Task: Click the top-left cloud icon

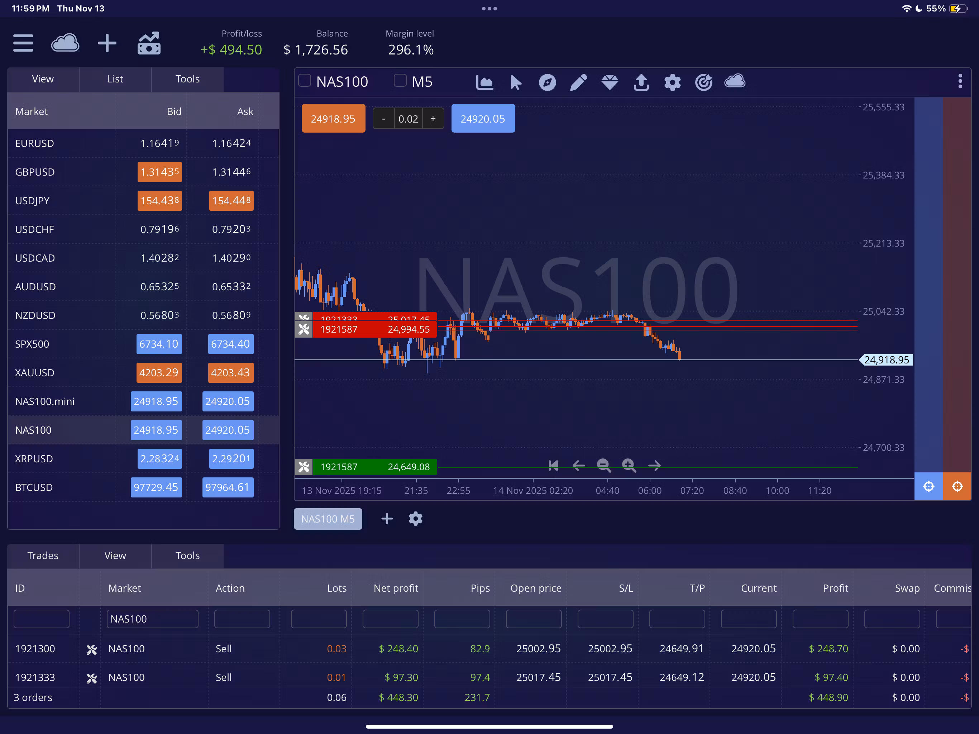Action: tap(65, 43)
